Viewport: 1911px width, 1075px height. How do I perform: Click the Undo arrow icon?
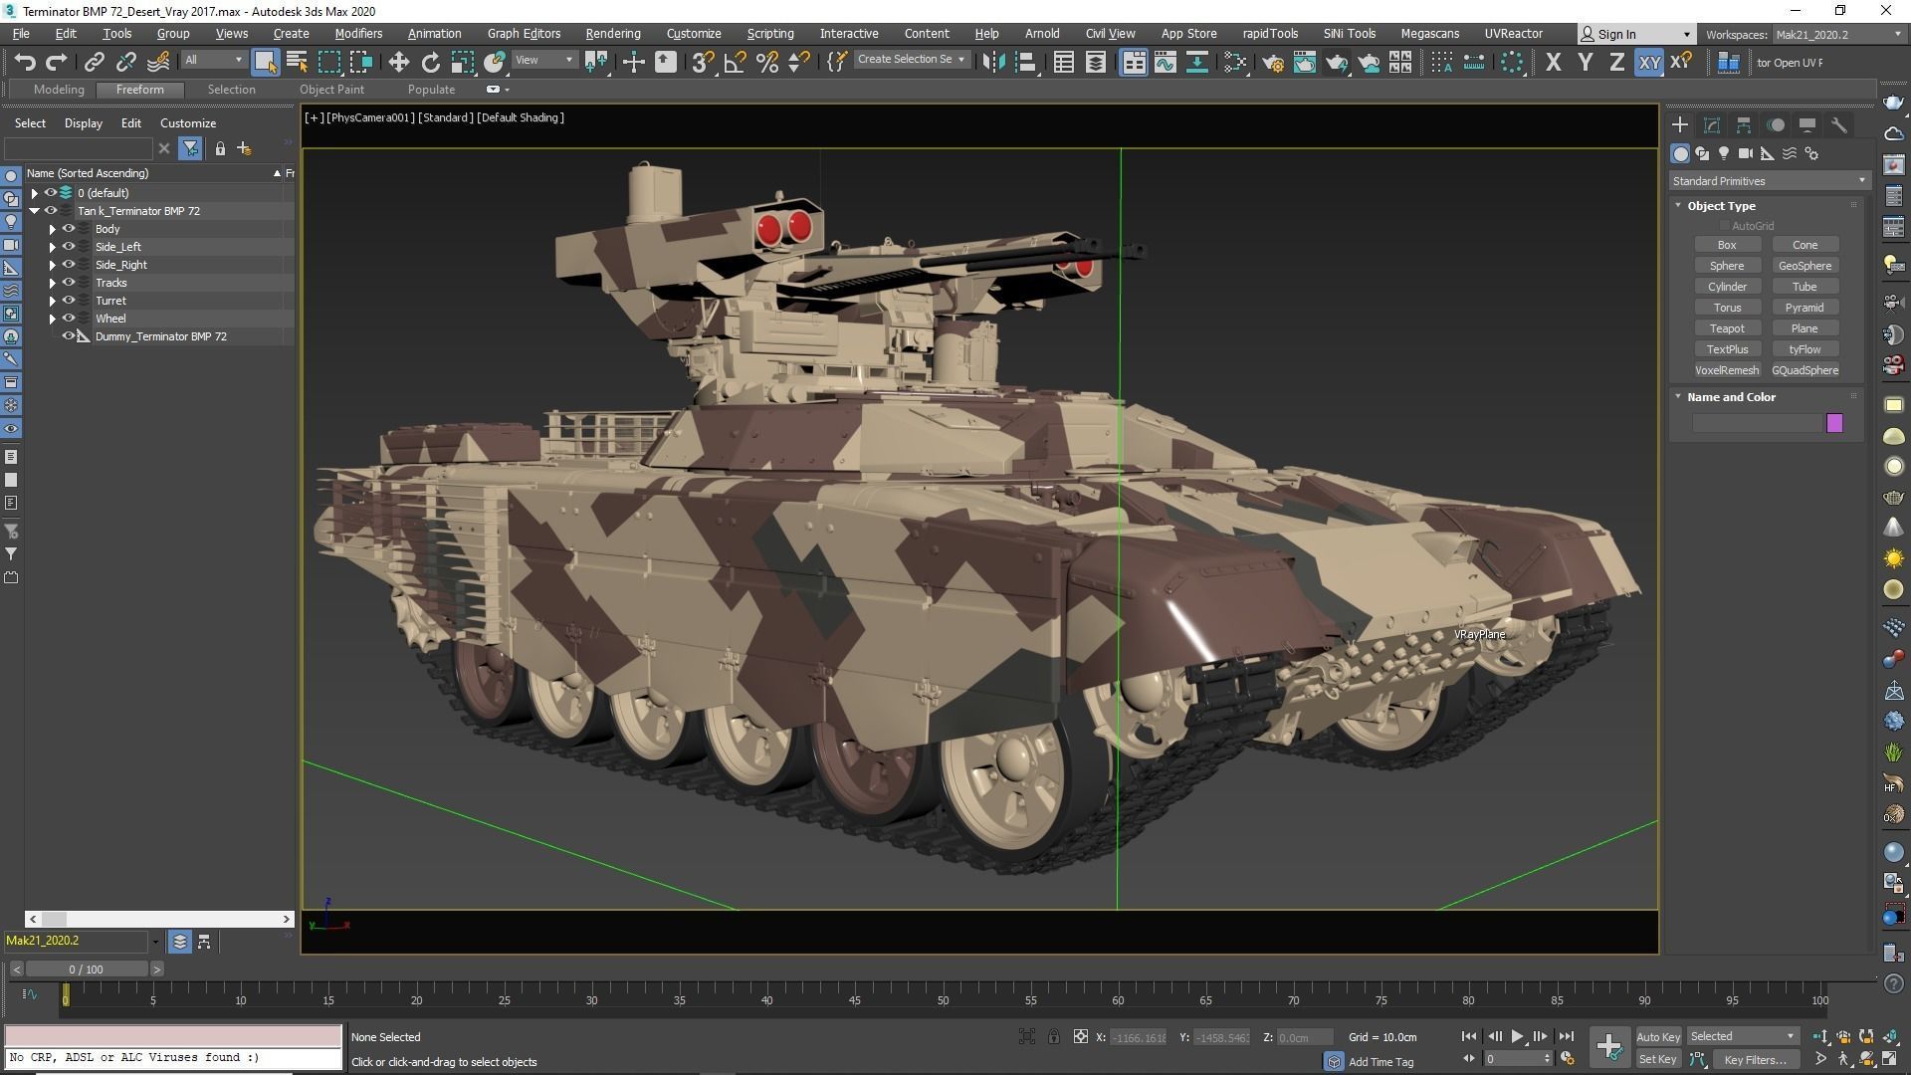(x=25, y=63)
